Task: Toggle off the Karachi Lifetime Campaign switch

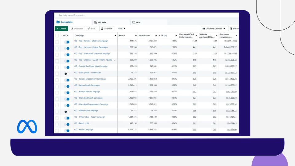Action: pos(67,42)
